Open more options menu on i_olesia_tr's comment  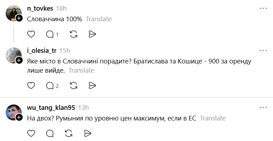point(263,51)
